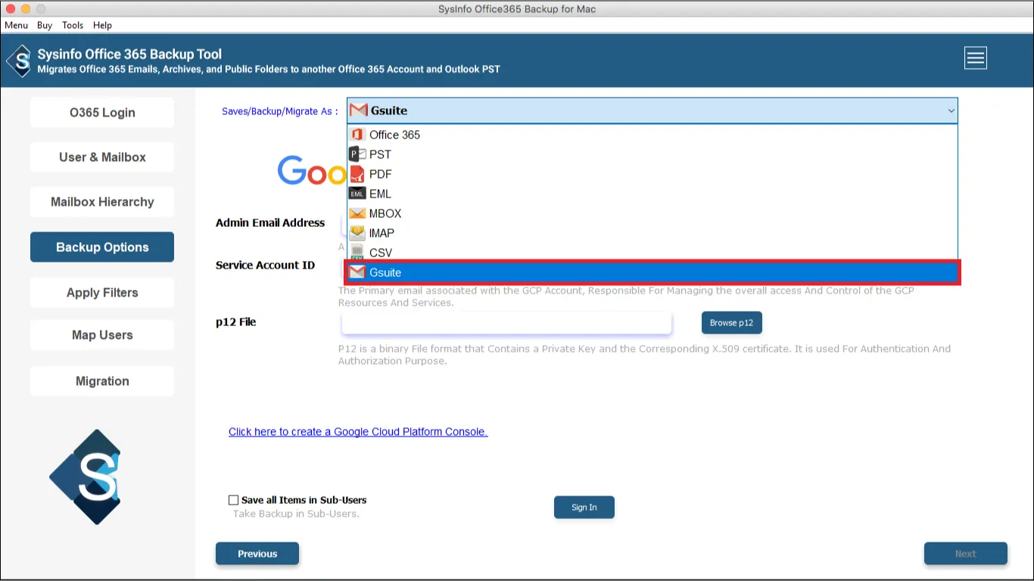Click the EML format icon

pyautogui.click(x=357, y=194)
